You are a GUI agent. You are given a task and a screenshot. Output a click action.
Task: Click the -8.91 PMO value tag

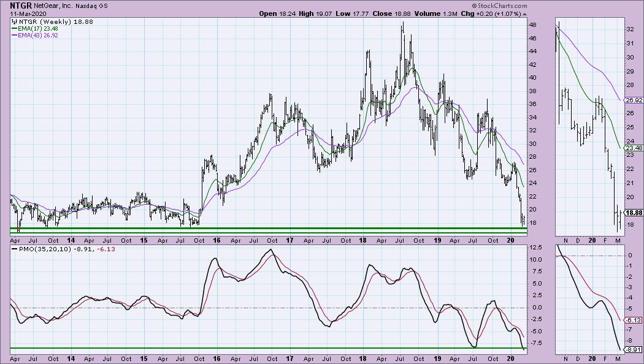pos(633,350)
